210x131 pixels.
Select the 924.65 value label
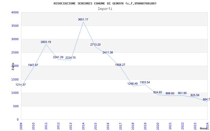157,92
